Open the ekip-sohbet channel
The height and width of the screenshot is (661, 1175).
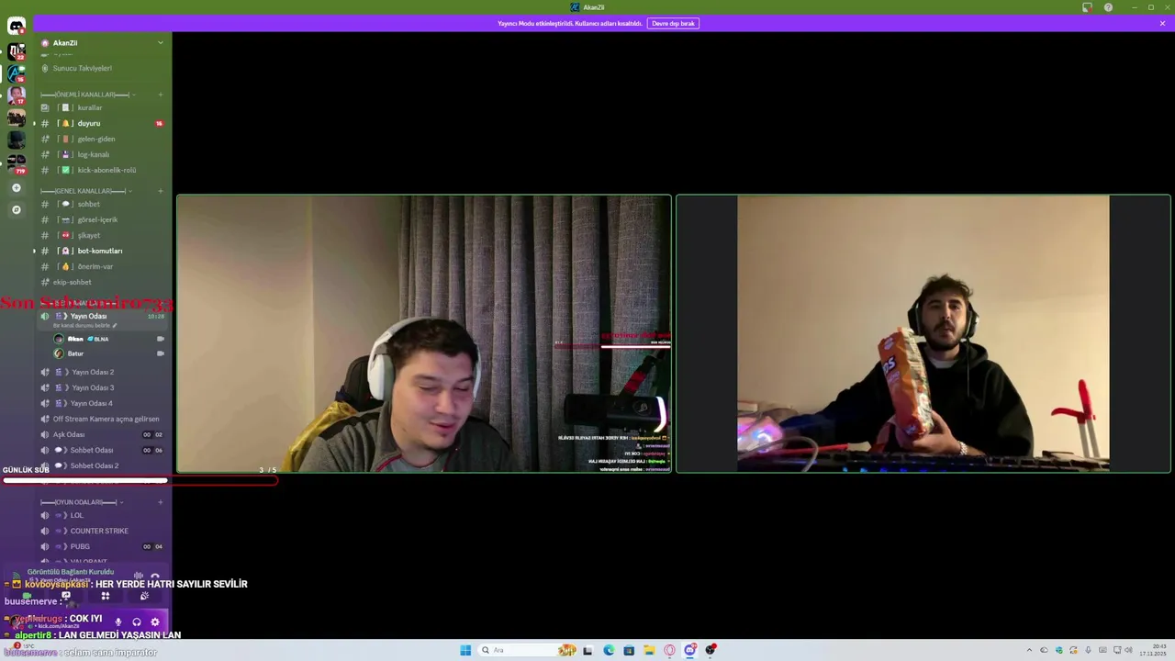click(102, 282)
